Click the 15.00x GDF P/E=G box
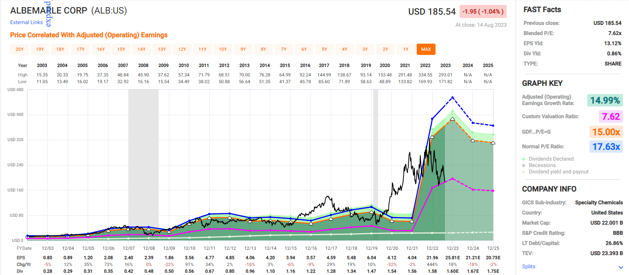Image resolution: width=629 pixels, height=275 pixels. 606,132
